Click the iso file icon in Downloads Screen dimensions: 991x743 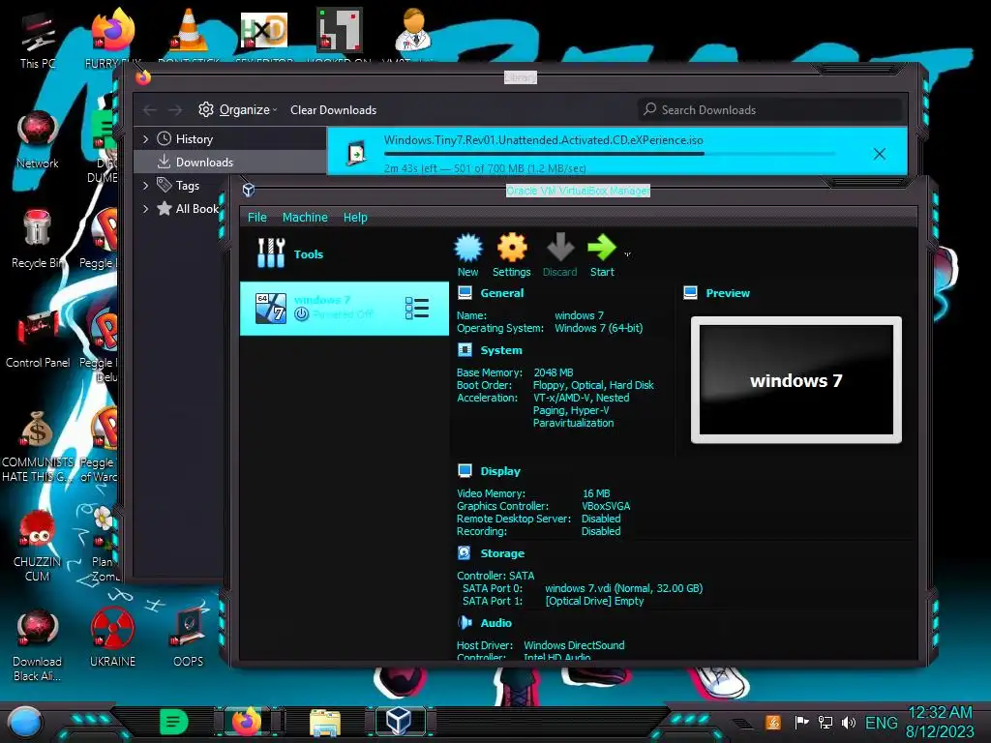(356, 153)
